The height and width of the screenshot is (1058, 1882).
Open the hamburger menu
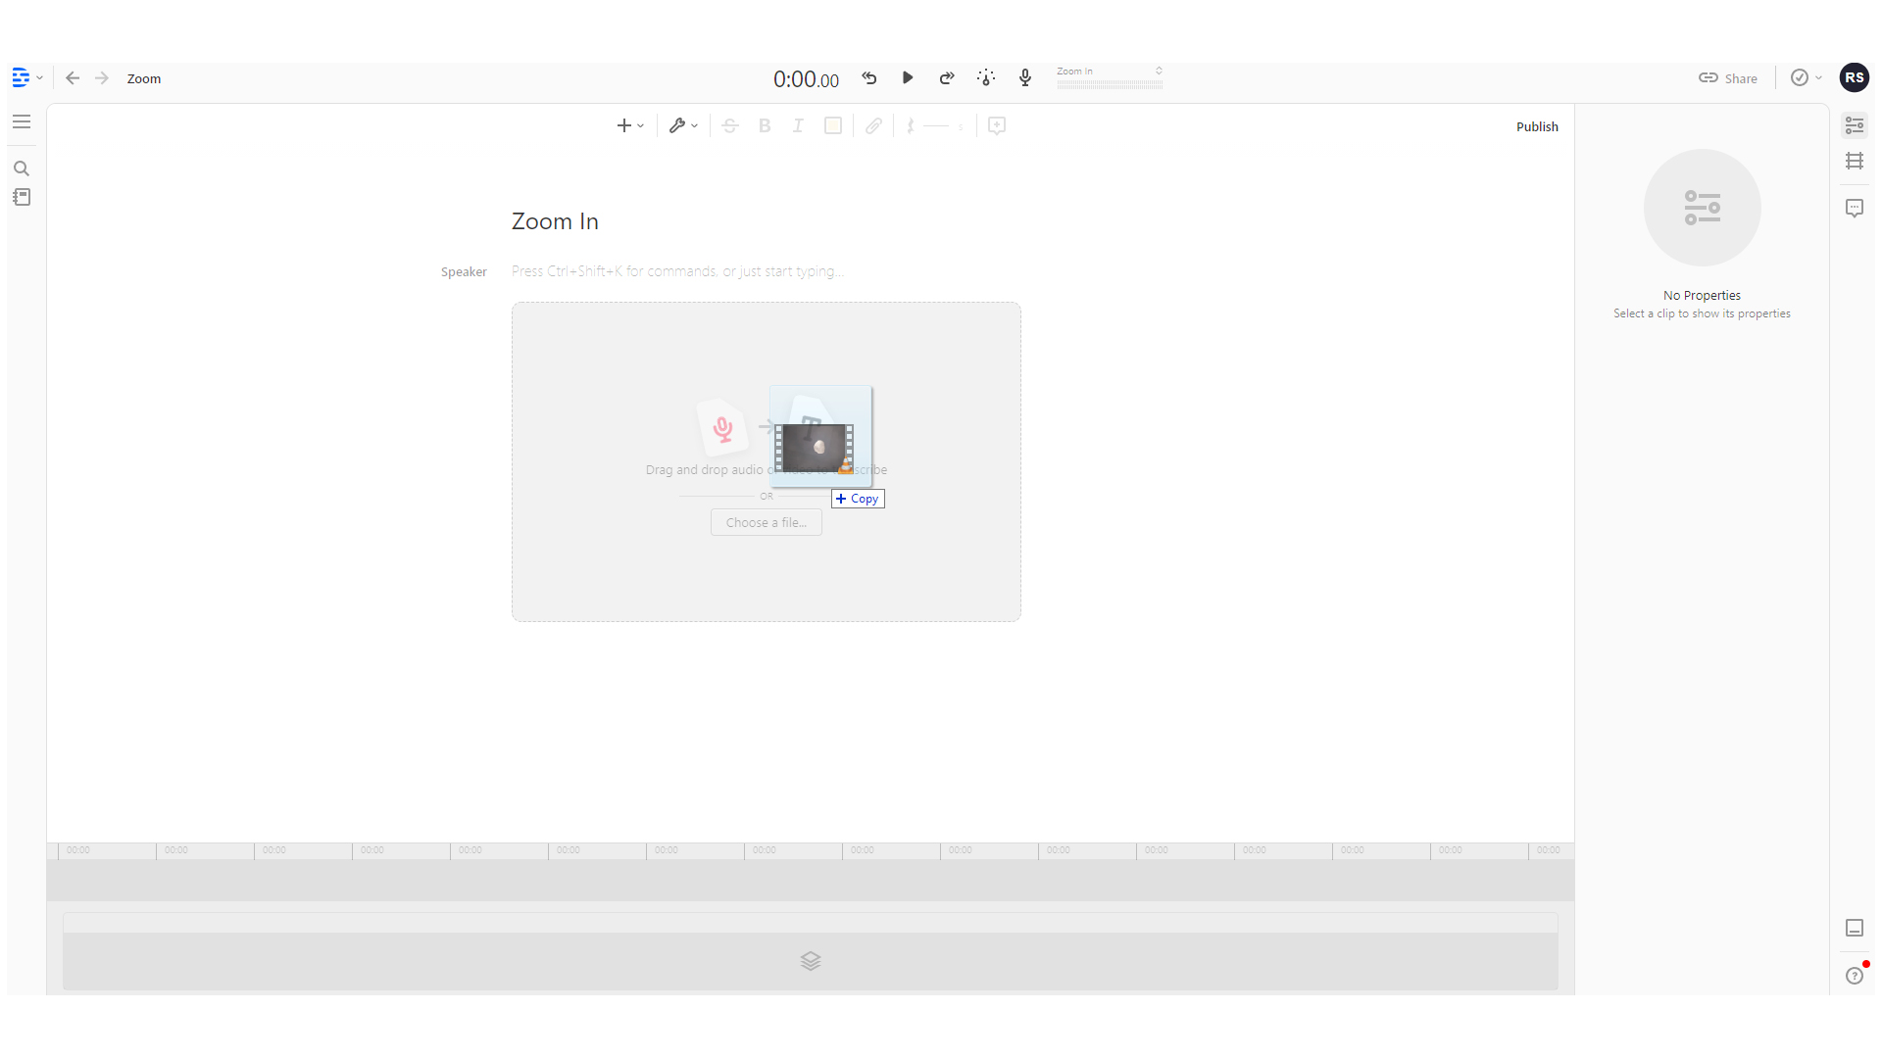(22, 121)
